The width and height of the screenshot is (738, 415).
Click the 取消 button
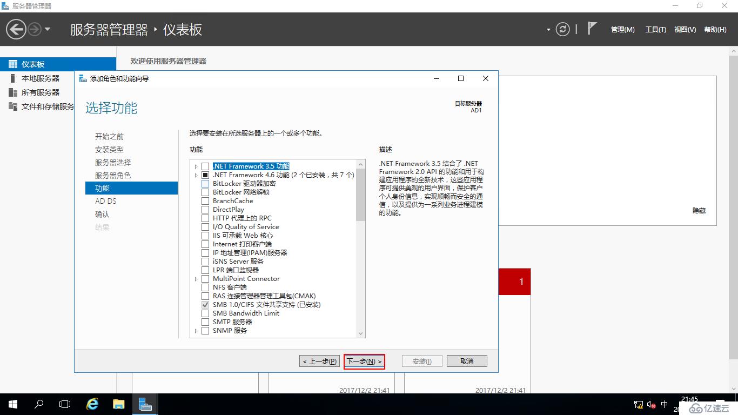coord(467,361)
